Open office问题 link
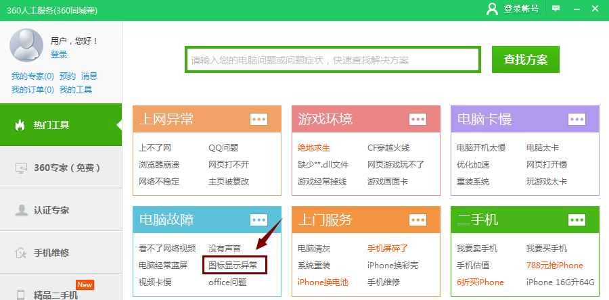 (227, 282)
